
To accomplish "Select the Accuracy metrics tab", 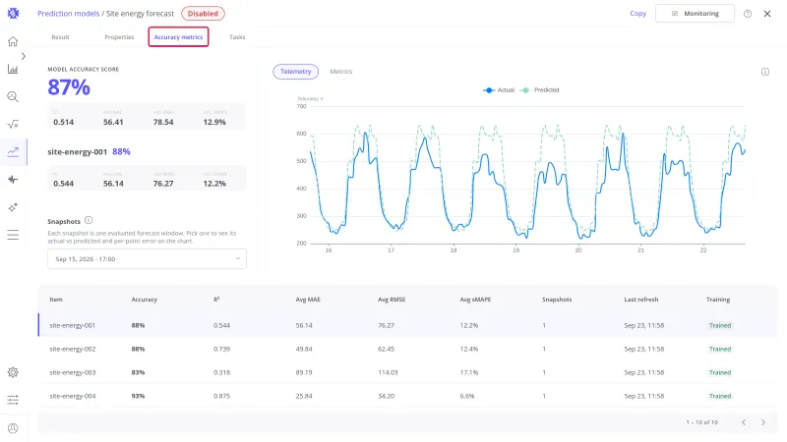I will pyautogui.click(x=178, y=37).
